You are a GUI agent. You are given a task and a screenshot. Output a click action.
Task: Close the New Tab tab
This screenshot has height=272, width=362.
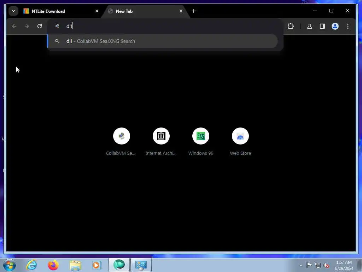pyautogui.click(x=181, y=11)
